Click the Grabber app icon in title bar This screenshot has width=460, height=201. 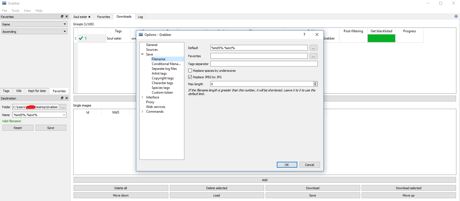(4, 3)
